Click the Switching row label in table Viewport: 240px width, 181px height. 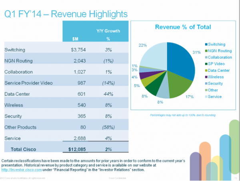(15, 50)
